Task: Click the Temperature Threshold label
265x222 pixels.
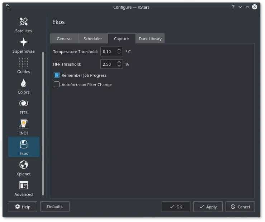Action: click(75, 52)
